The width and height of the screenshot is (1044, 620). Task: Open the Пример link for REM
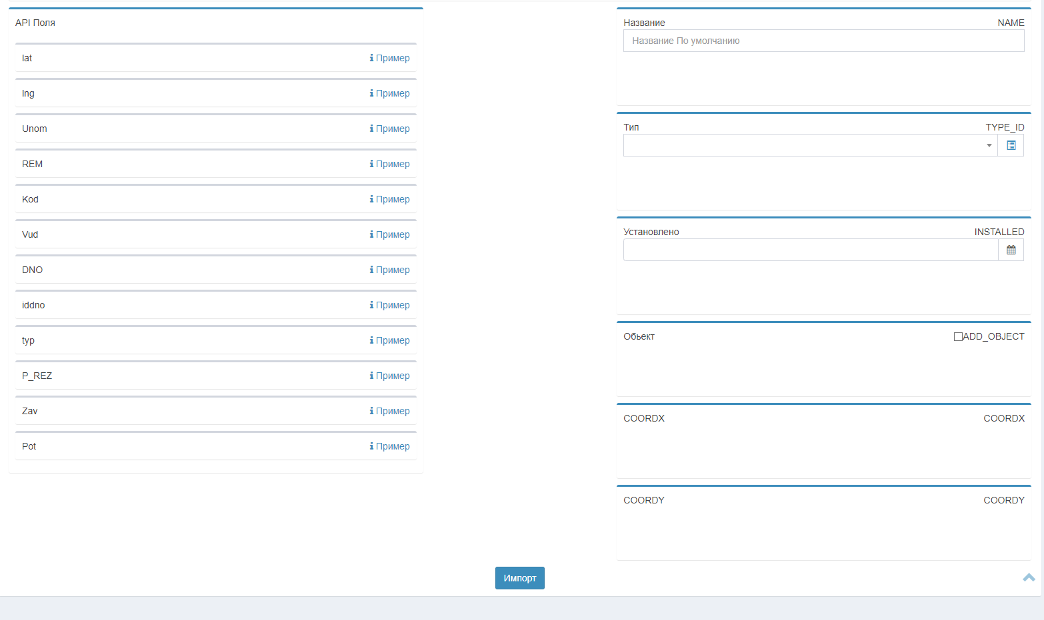(393, 164)
